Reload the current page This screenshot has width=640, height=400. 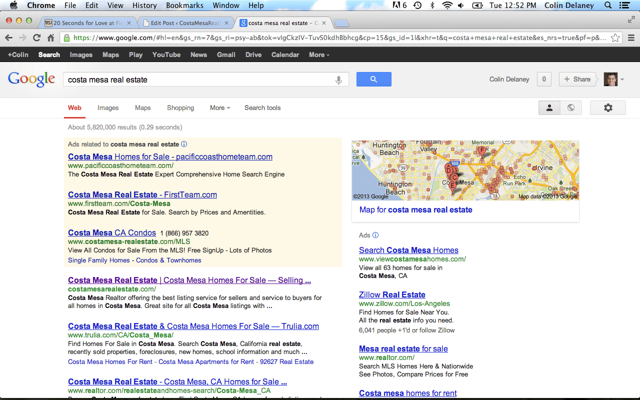tap(36, 38)
